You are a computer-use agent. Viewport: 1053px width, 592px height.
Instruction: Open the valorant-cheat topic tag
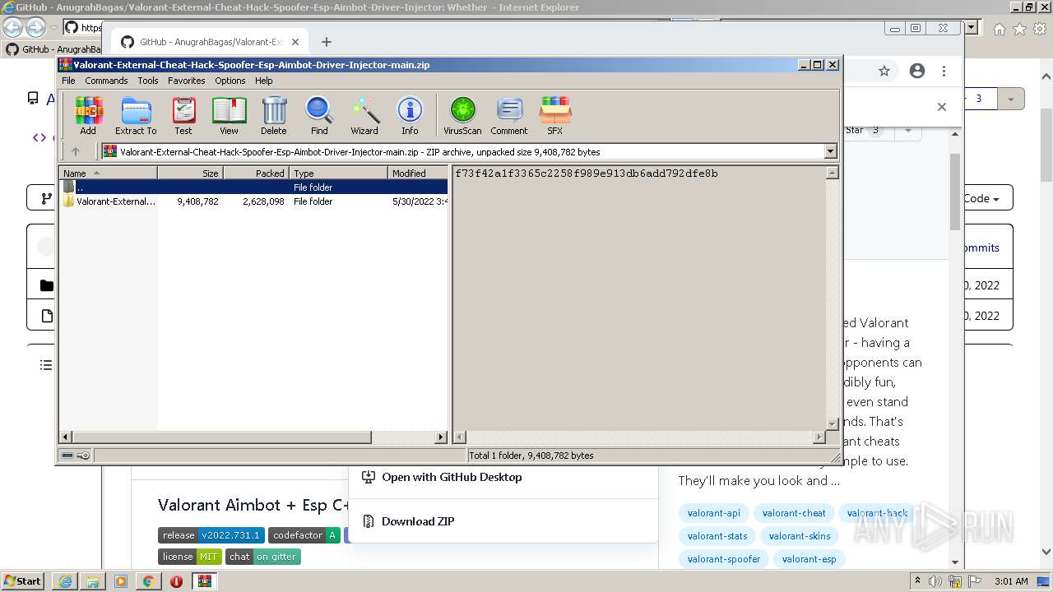click(x=794, y=513)
